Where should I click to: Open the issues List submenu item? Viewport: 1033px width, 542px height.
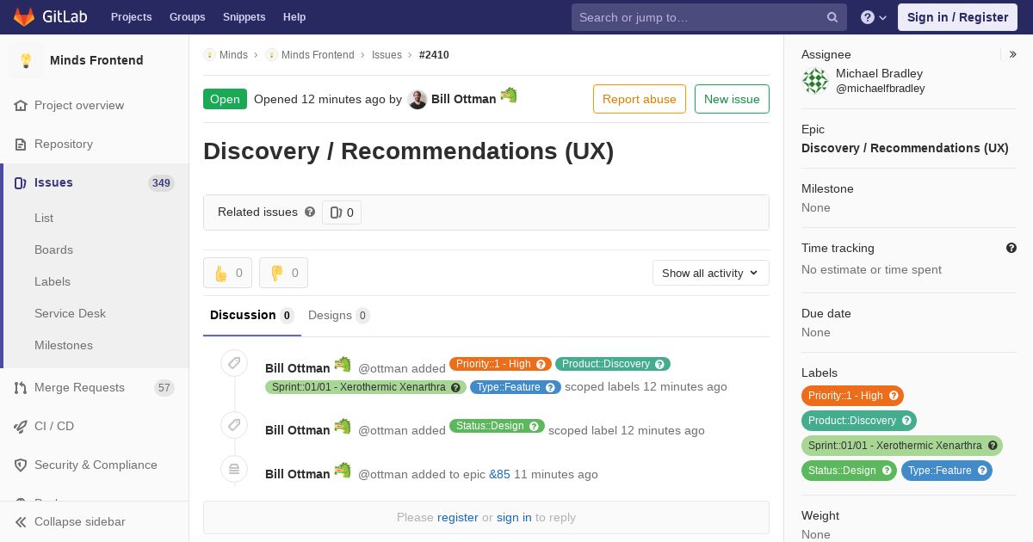(x=44, y=218)
